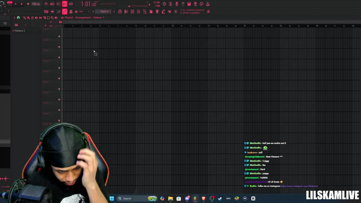The image size is (361, 203).
Task: Open File Explorer from the taskbar
Action: point(170,198)
